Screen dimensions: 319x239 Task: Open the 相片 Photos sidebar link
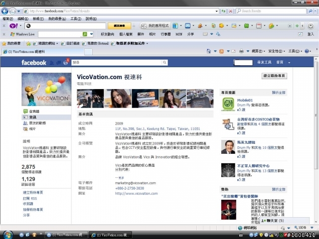click(x=32, y=129)
